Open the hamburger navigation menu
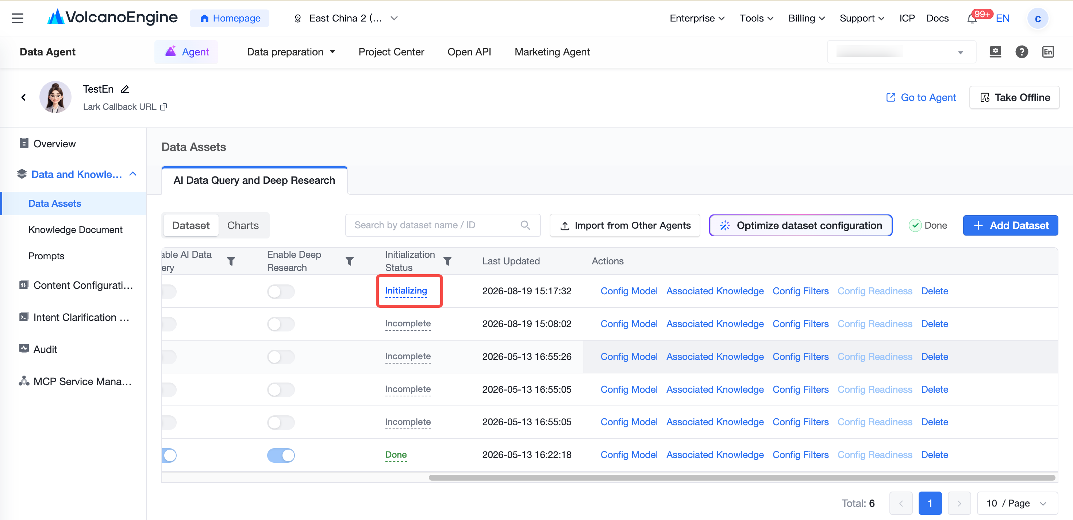 (x=18, y=18)
